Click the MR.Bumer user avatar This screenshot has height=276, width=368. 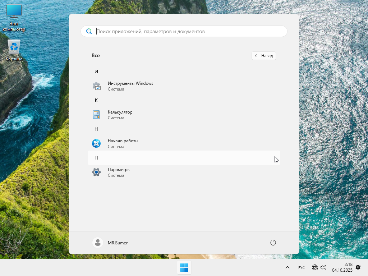97,243
